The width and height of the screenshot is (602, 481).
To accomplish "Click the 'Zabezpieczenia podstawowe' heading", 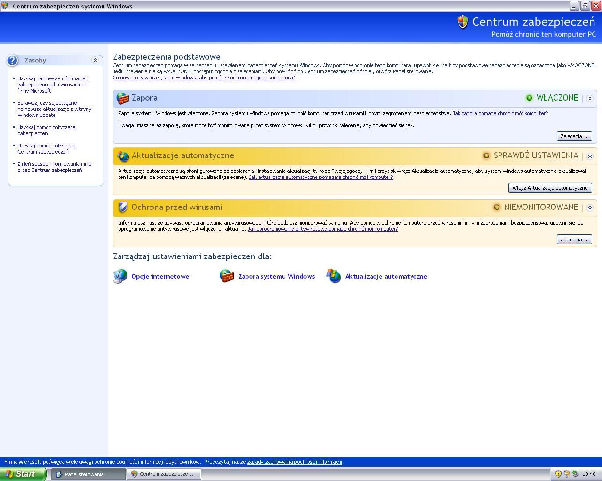I will tap(166, 57).
